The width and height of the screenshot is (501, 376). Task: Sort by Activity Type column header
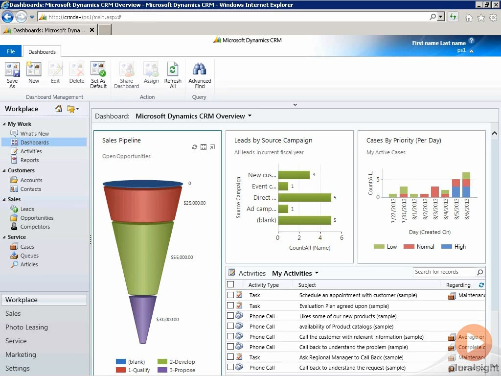(x=264, y=285)
